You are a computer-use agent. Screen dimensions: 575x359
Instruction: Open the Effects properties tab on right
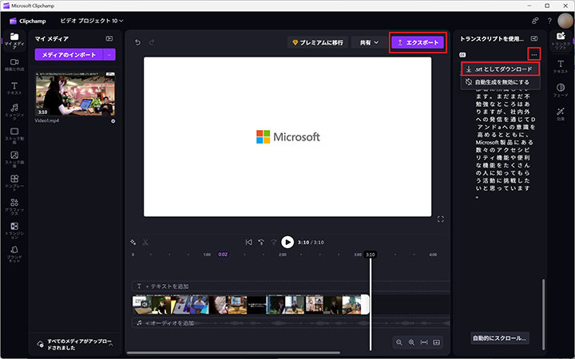point(561,114)
